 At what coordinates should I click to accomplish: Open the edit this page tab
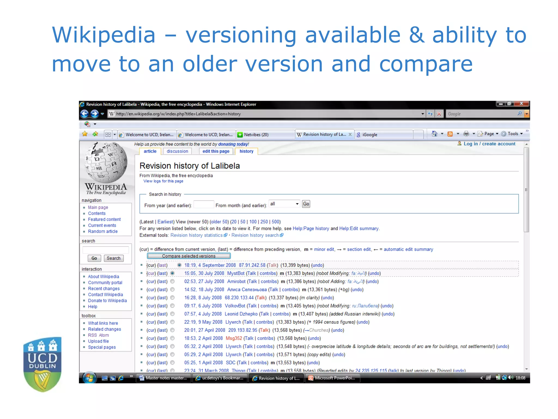(x=216, y=151)
